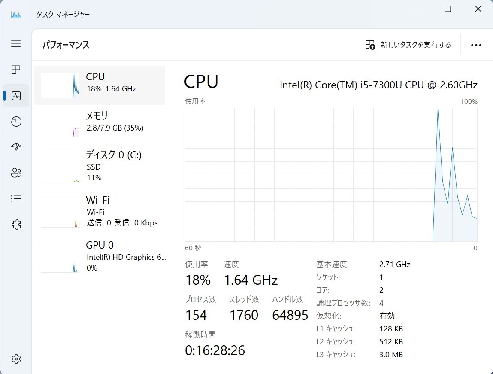Open the Users page icon
Screen dimensions: 493x374
coord(16,173)
